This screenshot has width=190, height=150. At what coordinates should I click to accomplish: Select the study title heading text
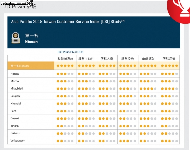click(68, 22)
